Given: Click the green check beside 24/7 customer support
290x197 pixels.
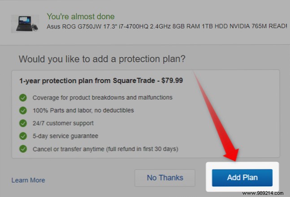Looking at the screenshot, I should [x=23, y=123].
